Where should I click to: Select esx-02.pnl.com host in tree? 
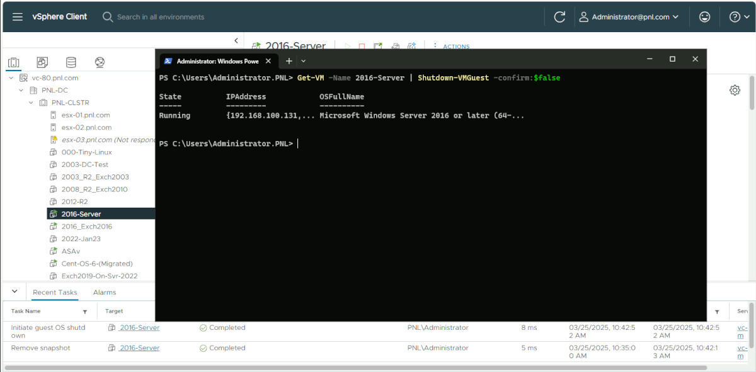click(86, 128)
